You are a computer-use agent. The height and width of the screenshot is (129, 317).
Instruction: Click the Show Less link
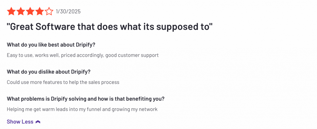(20, 122)
